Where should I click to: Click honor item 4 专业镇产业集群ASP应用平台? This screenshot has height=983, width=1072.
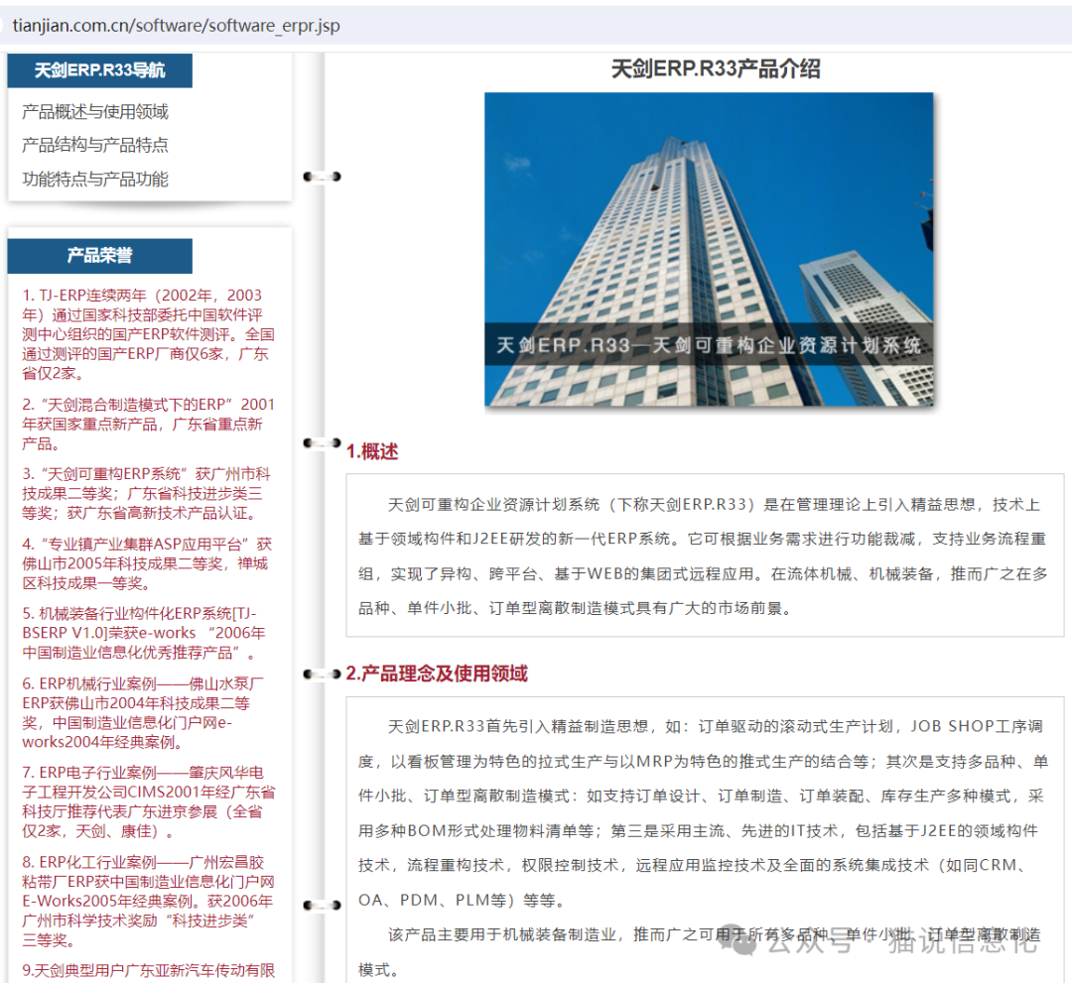(x=147, y=563)
